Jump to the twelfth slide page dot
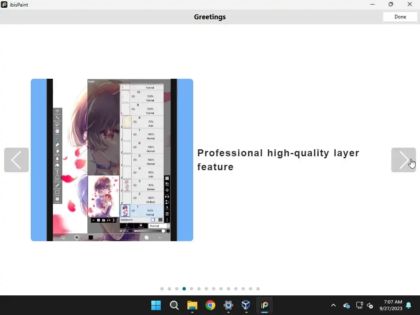The width and height of the screenshot is (420, 315). (243, 289)
